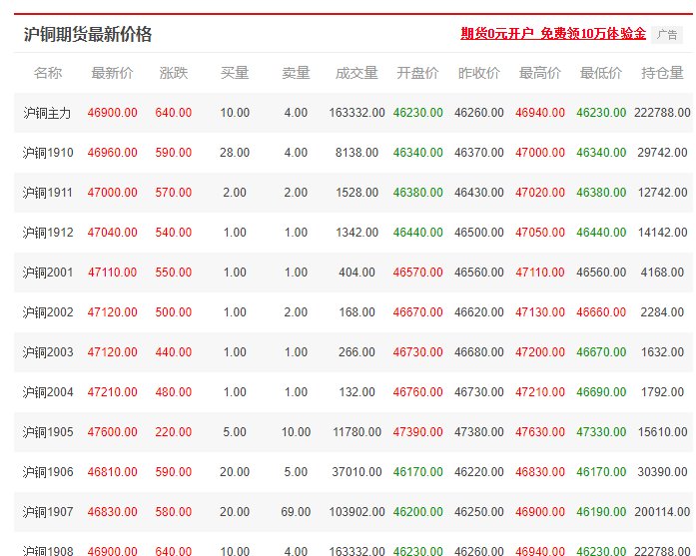The image size is (696, 556).
Task: Click the 名称 column header
Action: pyautogui.click(x=48, y=73)
